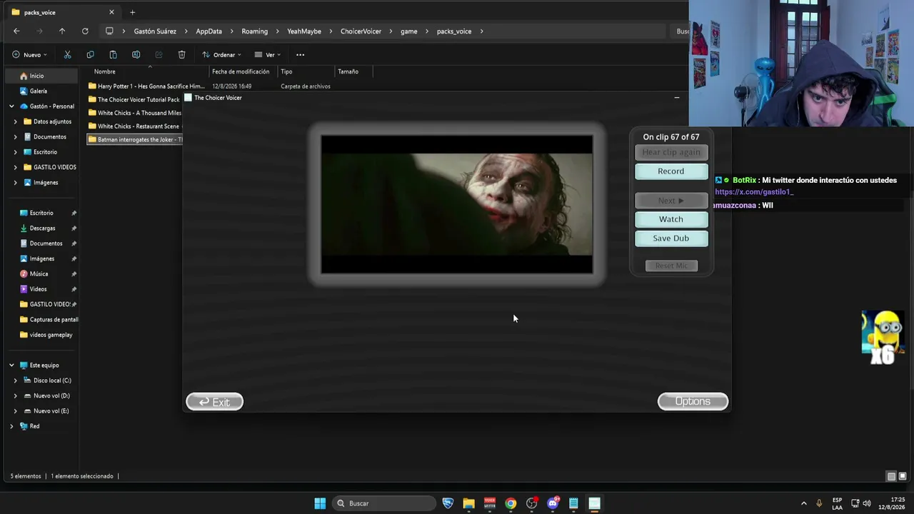The image size is (914, 514).
Task: Switch Explorer to large icons view in status bar
Action: [x=903, y=476]
